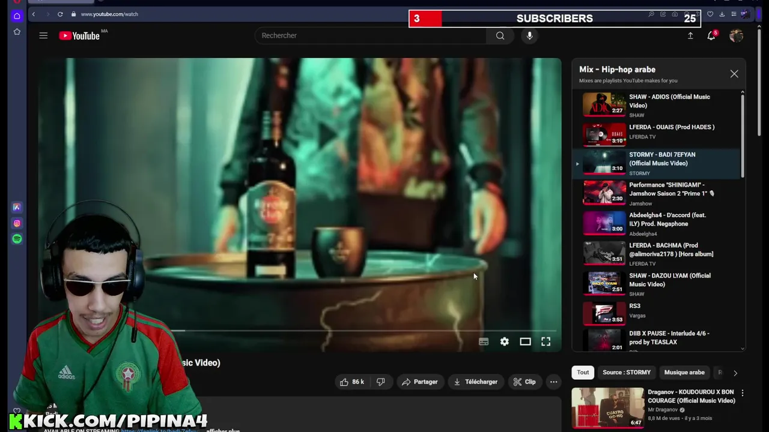
Task: Toggle subtitles in the video player
Action: [484, 341]
